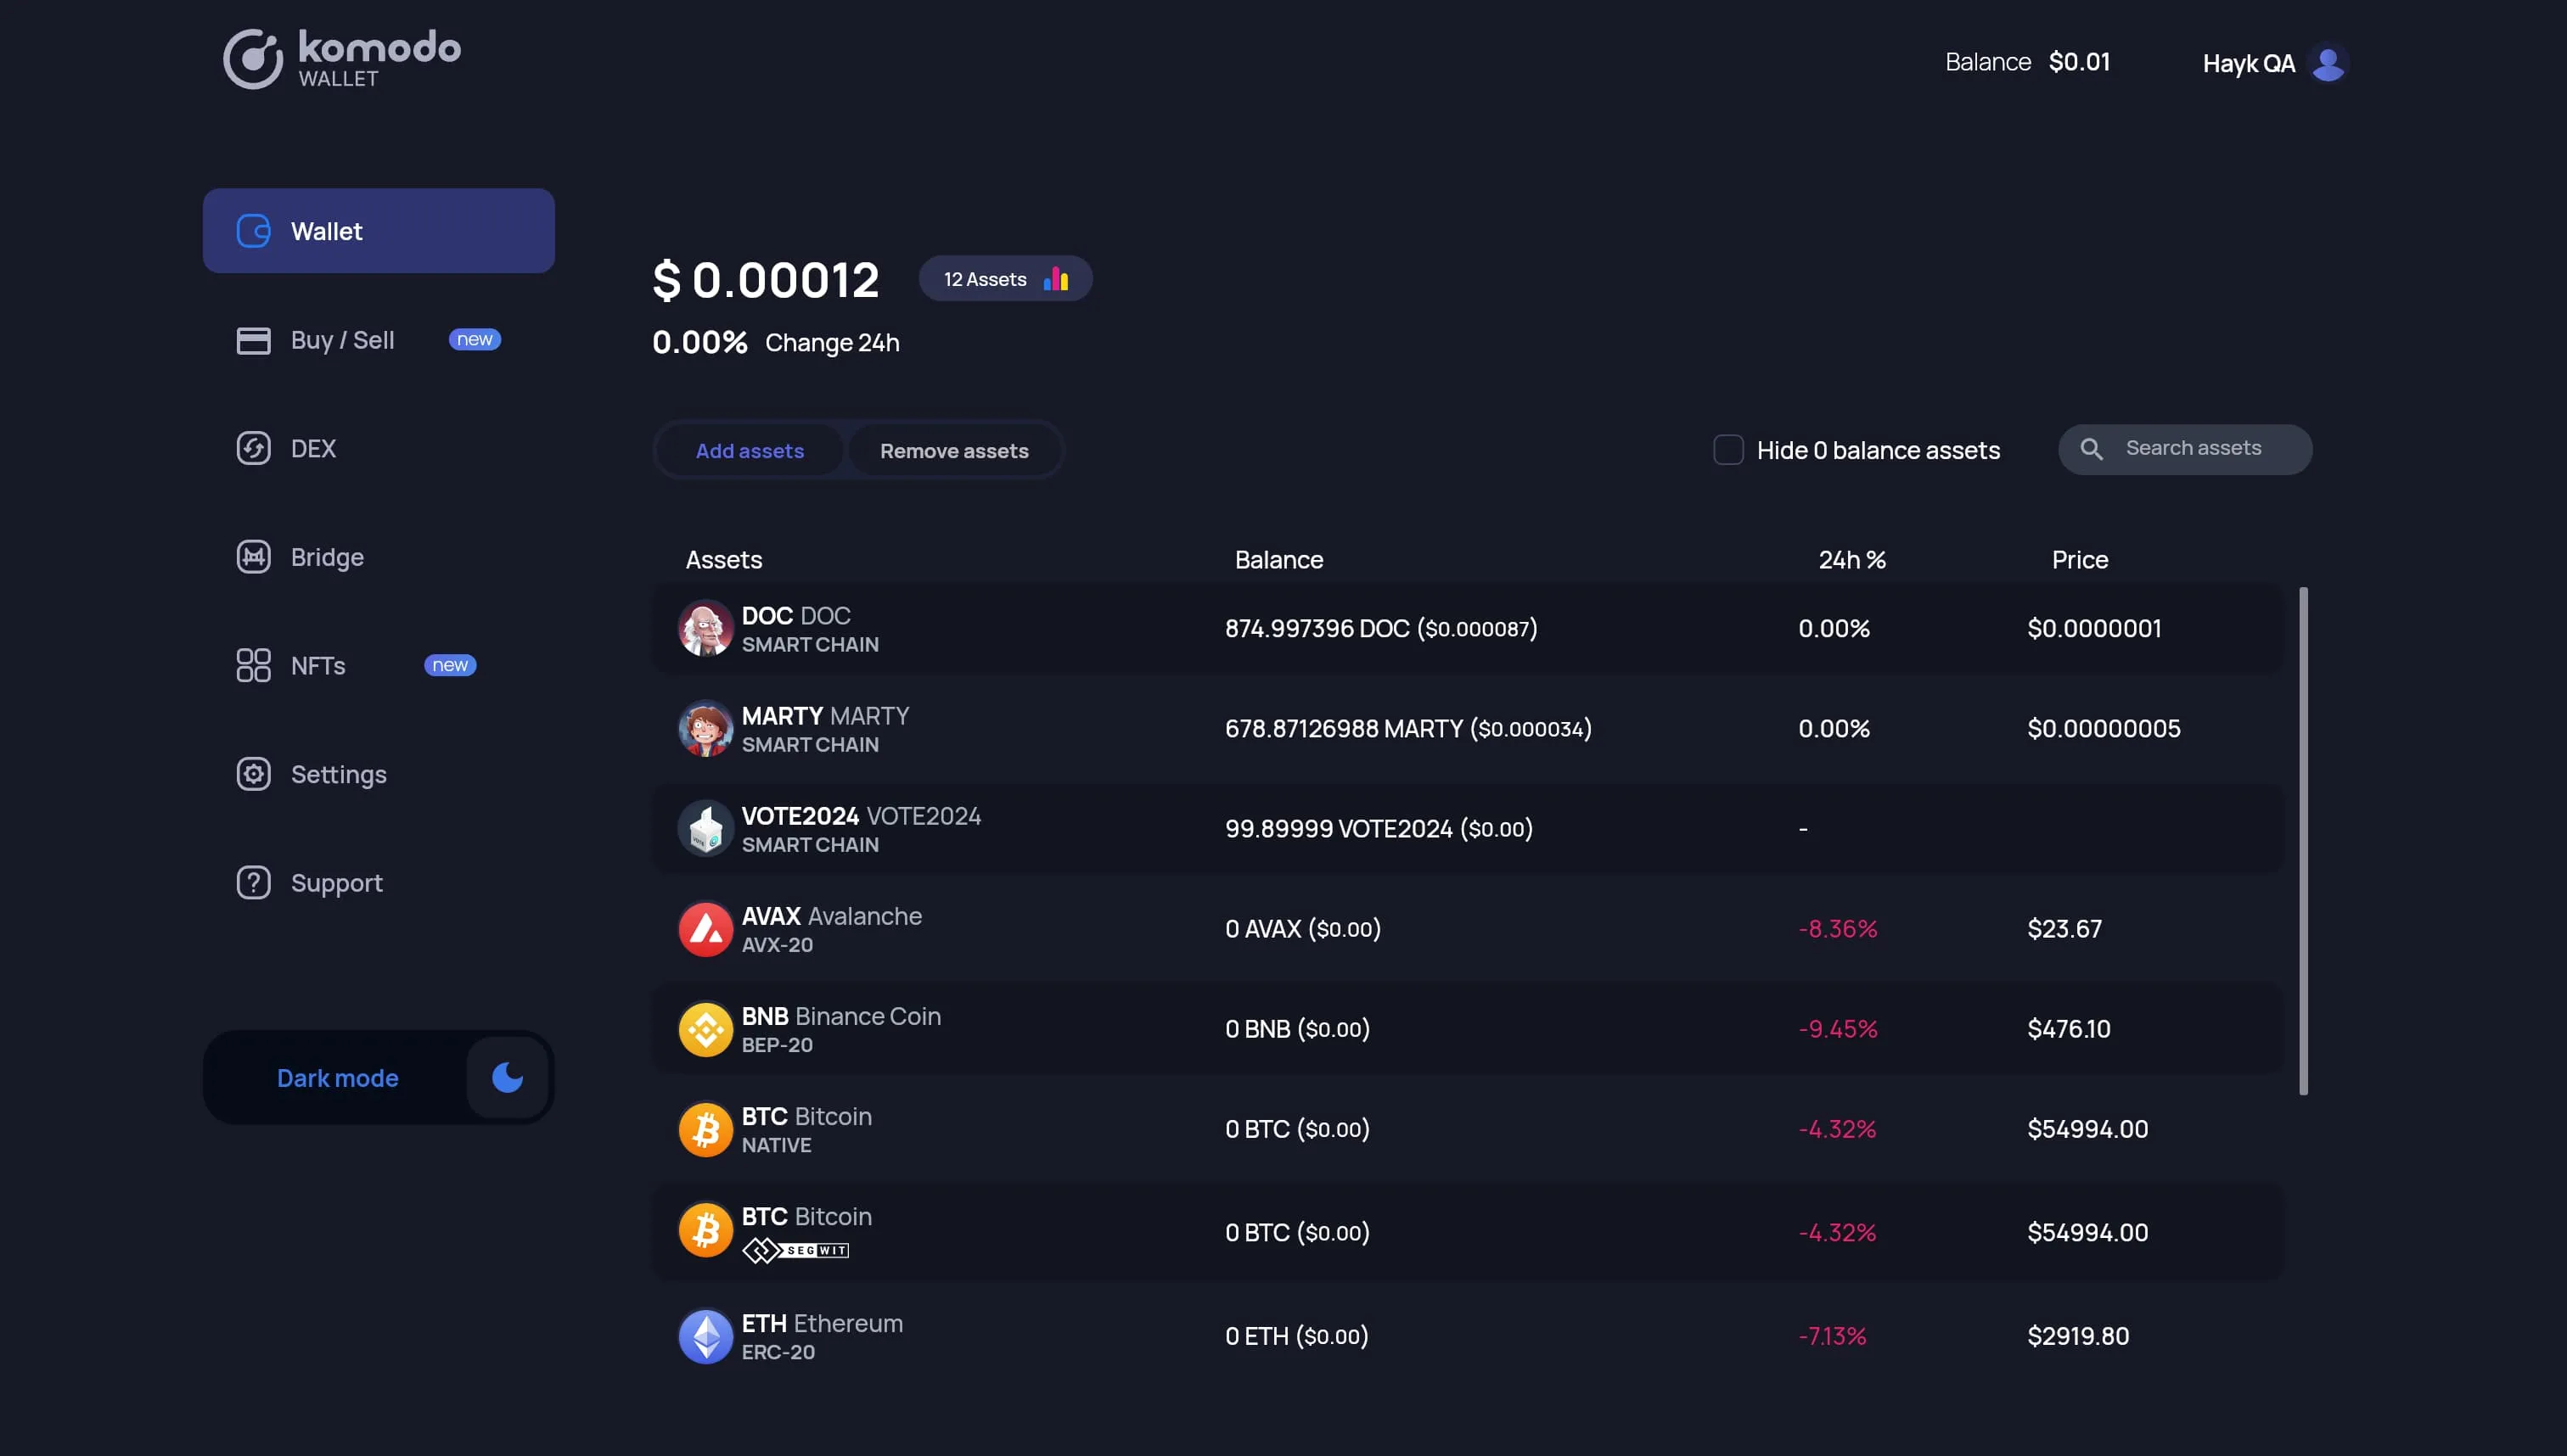The width and height of the screenshot is (2567, 1456).
Task: Click the Bridge sidebar icon
Action: point(253,557)
